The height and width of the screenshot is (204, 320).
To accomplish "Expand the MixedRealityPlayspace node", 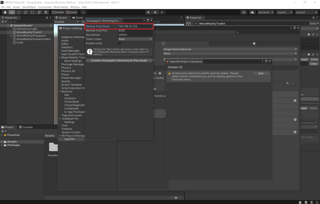I will click(x=11, y=36).
